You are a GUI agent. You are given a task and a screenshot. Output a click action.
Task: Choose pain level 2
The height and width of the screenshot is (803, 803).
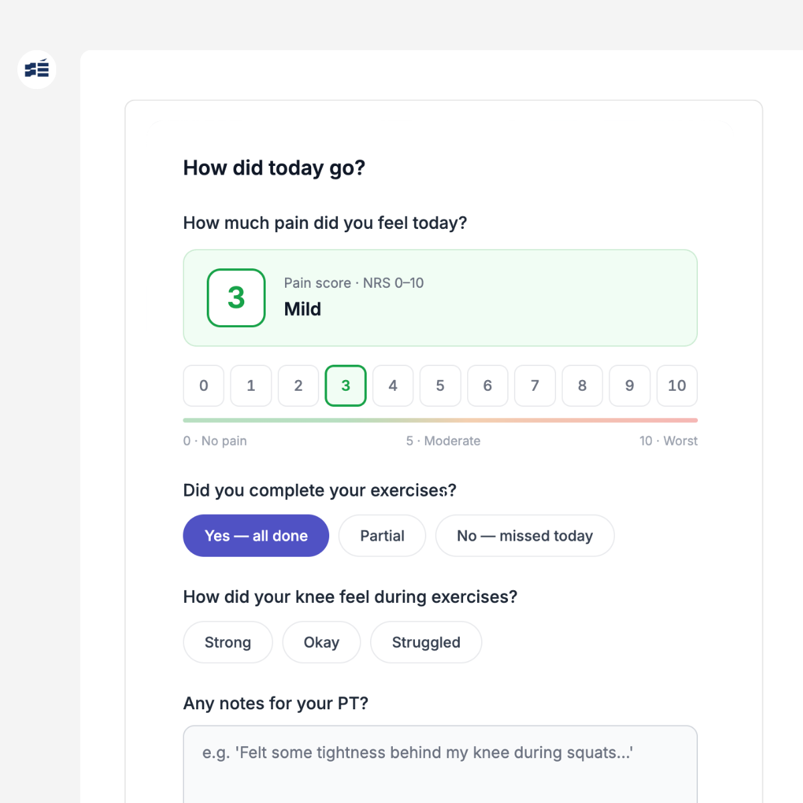(x=298, y=385)
